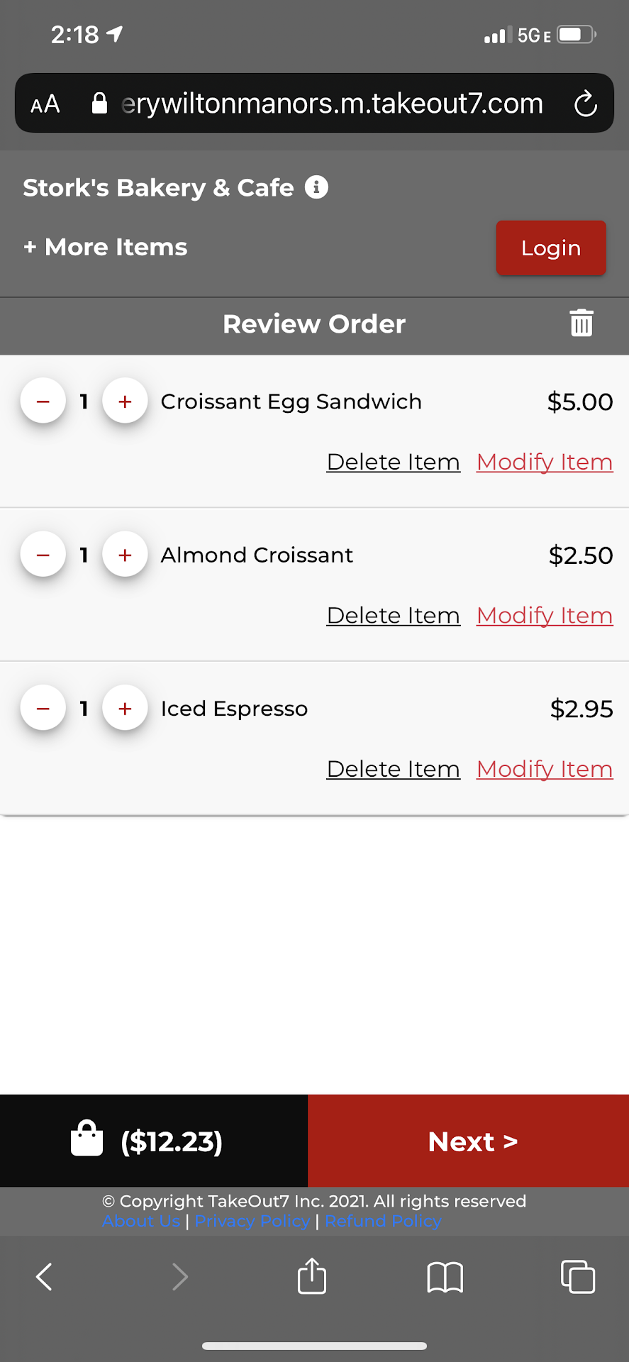This screenshot has width=629, height=1362.
Task: Tap the shopping bag total $12.23
Action: pos(147,1141)
